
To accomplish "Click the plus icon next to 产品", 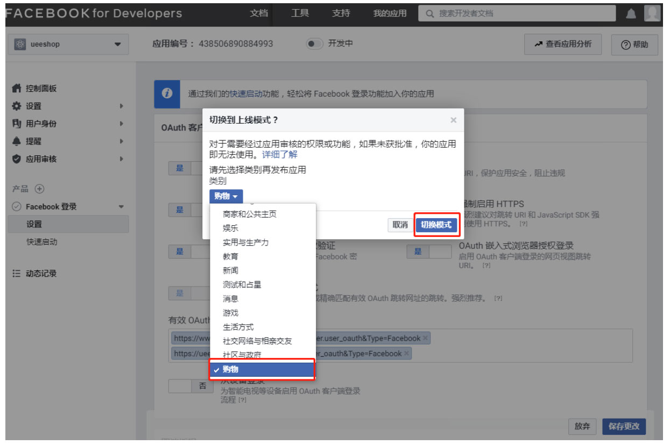I will coord(39,189).
